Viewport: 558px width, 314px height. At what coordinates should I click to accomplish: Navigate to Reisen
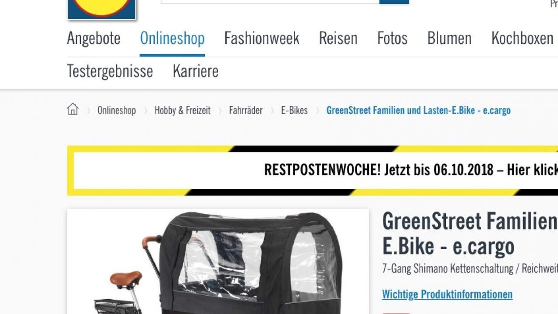click(x=338, y=38)
